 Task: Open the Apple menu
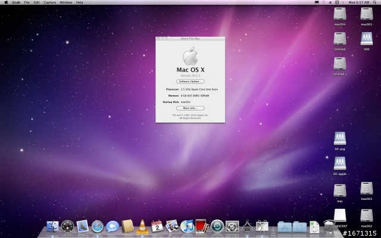(6, 2)
